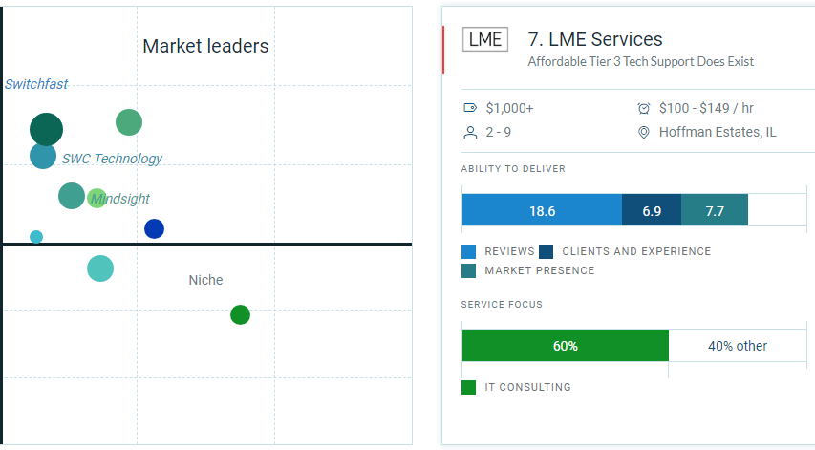Click the SWC Technology teal bubble
Screen dimensions: 815x450
coord(43,156)
